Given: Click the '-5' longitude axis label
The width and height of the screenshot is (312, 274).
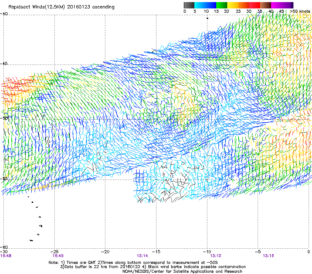Looking at the screenshot, I should (x=258, y=252).
